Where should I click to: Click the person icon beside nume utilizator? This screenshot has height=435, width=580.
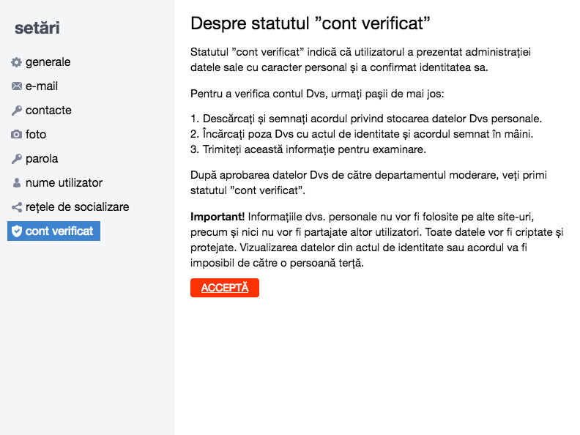pos(16,183)
